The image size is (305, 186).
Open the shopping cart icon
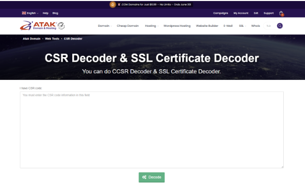(x=281, y=14)
